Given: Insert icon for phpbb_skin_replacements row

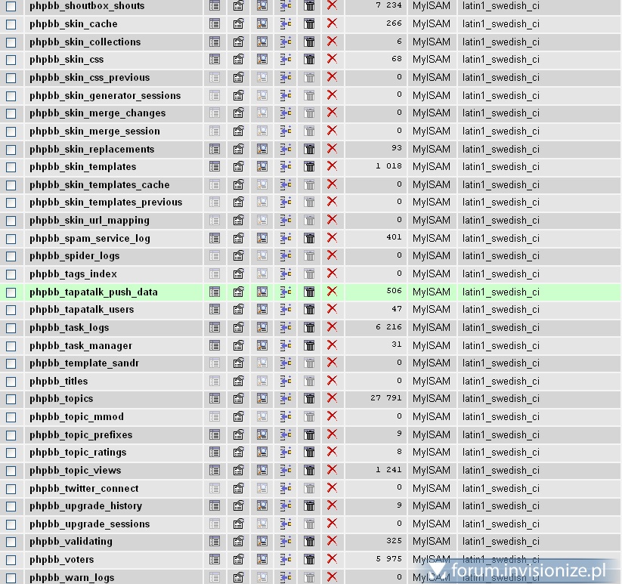Looking at the screenshot, I should click(286, 149).
